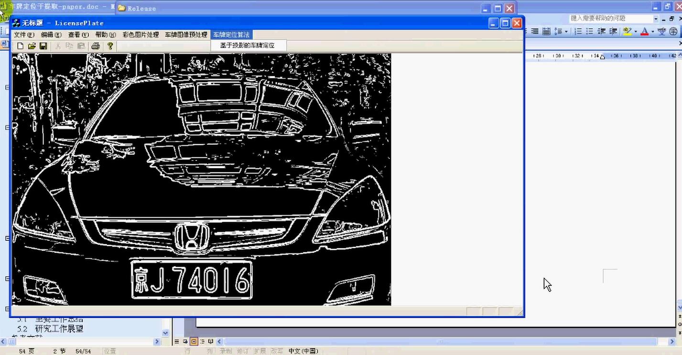Click Word's distributed alignment icon

coord(546,32)
